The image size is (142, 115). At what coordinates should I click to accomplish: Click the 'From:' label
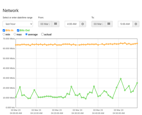pyautogui.click(x=41, y=18)
